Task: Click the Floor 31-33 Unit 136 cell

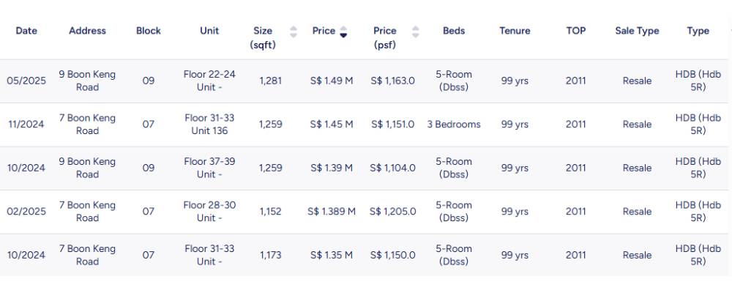Action: coord(209,125)
